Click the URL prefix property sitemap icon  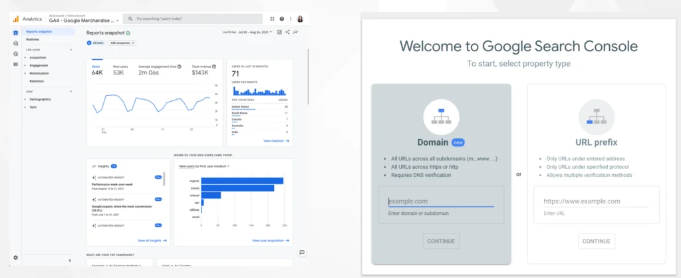click(597, 117)
